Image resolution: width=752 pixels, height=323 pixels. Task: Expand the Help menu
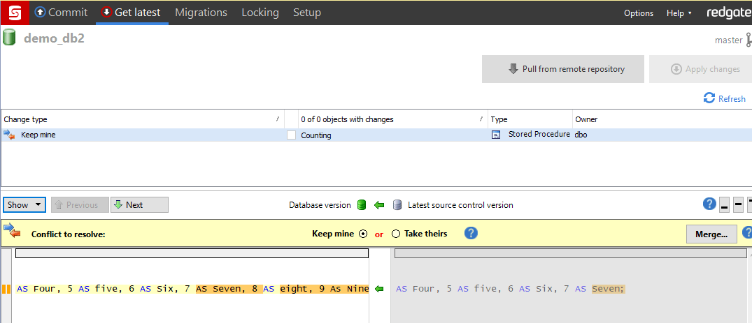679,13
